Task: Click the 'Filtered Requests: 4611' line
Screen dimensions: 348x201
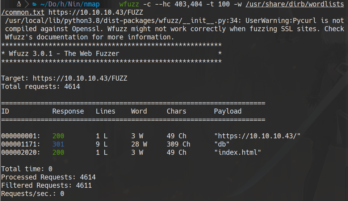Action: tap(46, 186)
